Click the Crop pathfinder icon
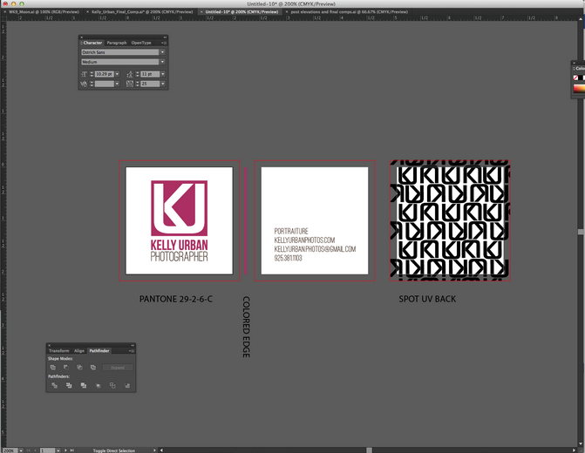585x453 pixels. (99, 385)
